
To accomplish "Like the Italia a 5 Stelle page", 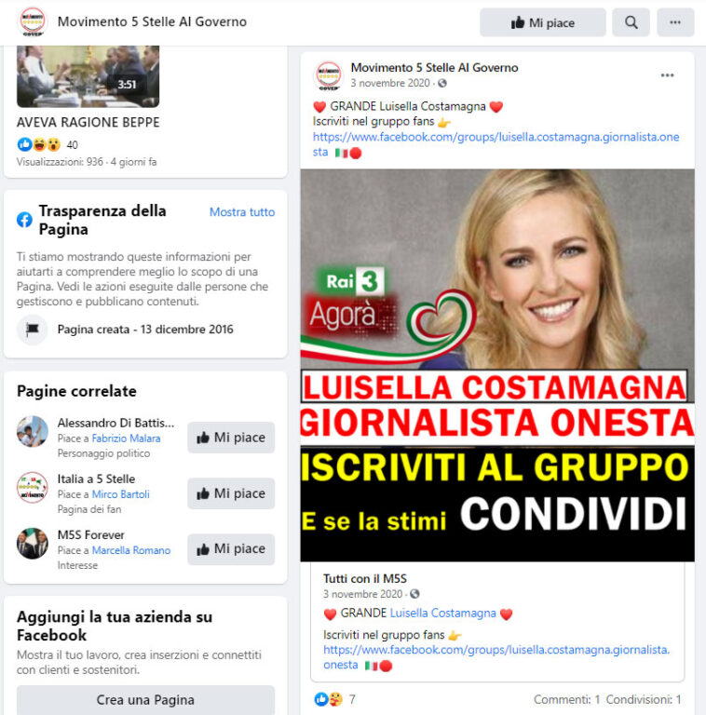I will tap(231, 493).
